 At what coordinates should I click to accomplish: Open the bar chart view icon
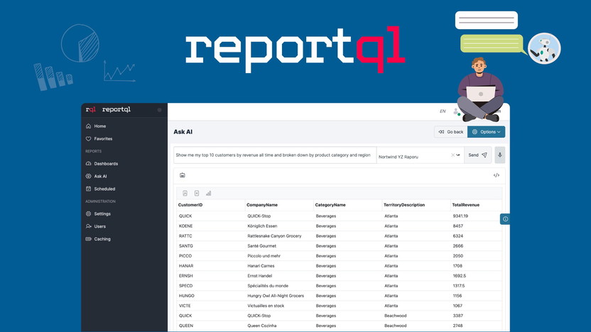[x=208, y=193]
